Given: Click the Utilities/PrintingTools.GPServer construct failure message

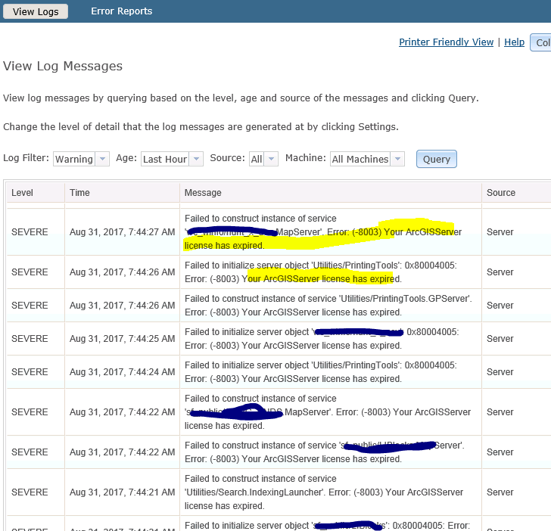Looking at the screenshot, I should (328, 306).
